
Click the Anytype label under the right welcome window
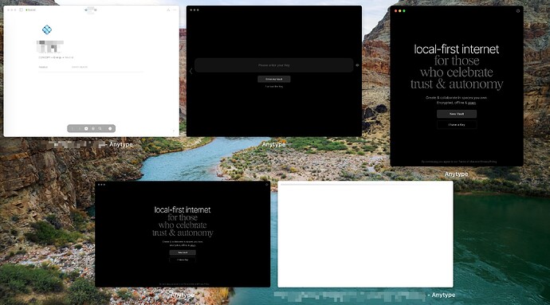(457, 174)
